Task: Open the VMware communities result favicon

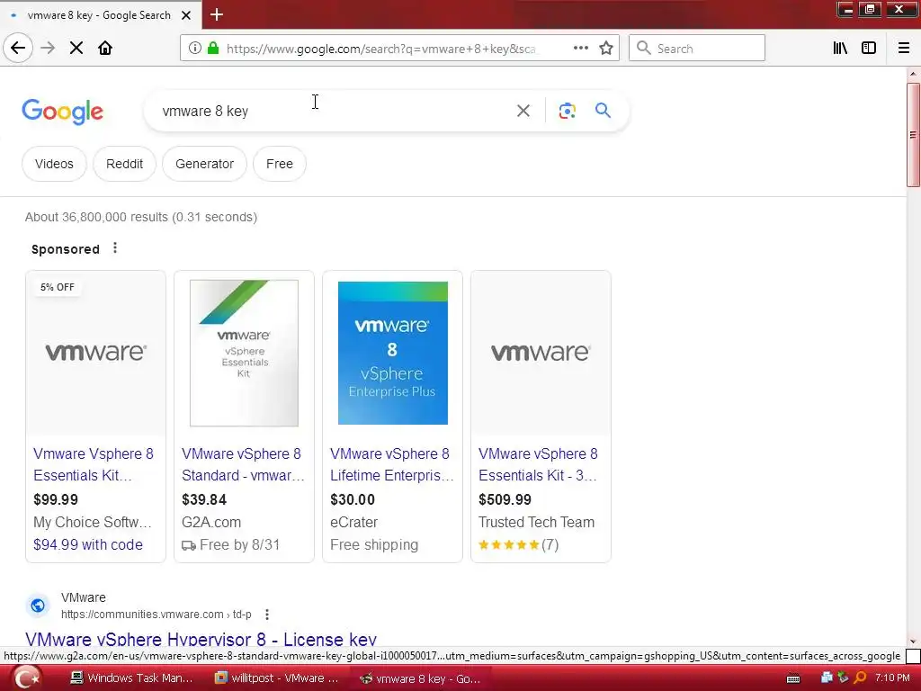Action: 38,606
